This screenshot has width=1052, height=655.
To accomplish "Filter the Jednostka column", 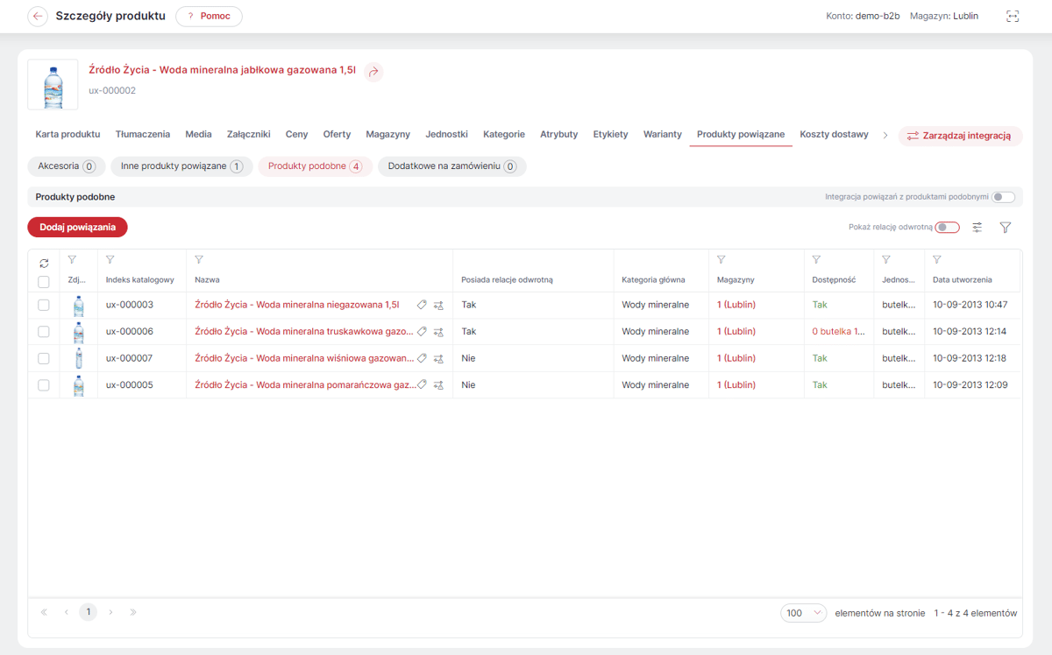I will (886, 260).
